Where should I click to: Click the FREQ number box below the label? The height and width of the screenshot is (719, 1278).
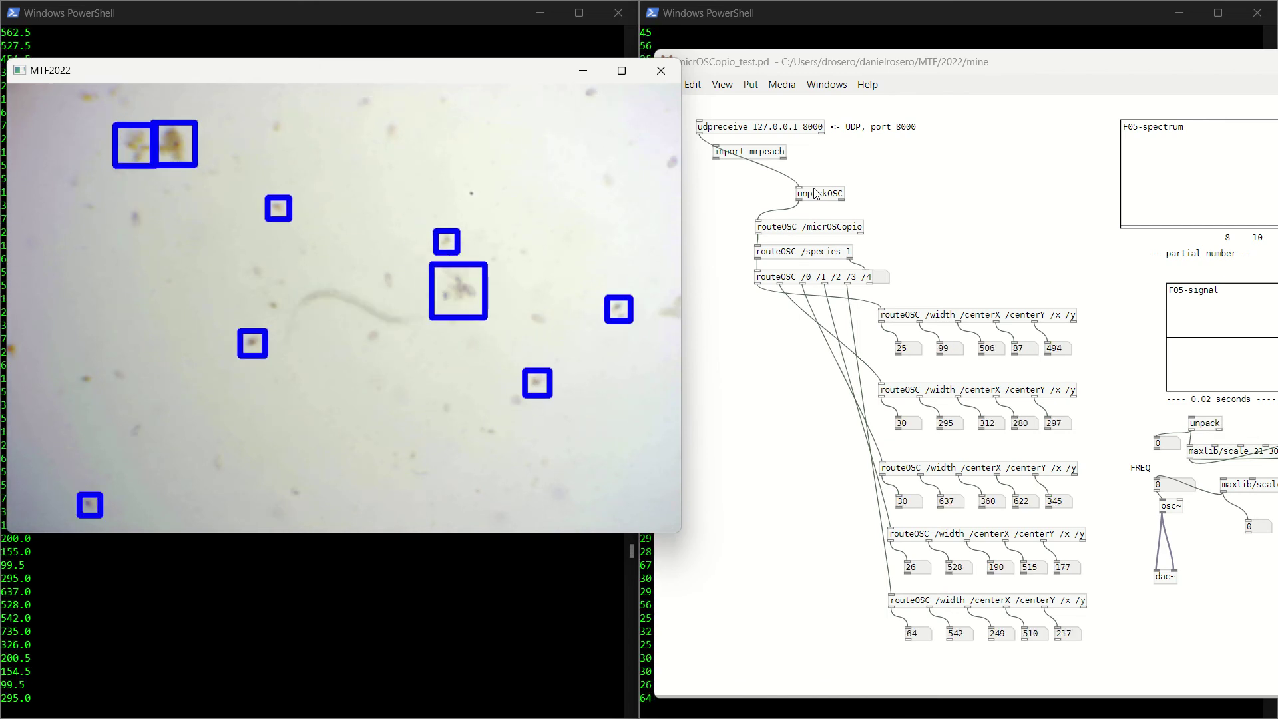click(1175, 485)
